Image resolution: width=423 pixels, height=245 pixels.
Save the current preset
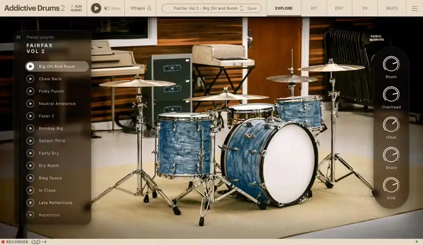[x=252, y=8]
